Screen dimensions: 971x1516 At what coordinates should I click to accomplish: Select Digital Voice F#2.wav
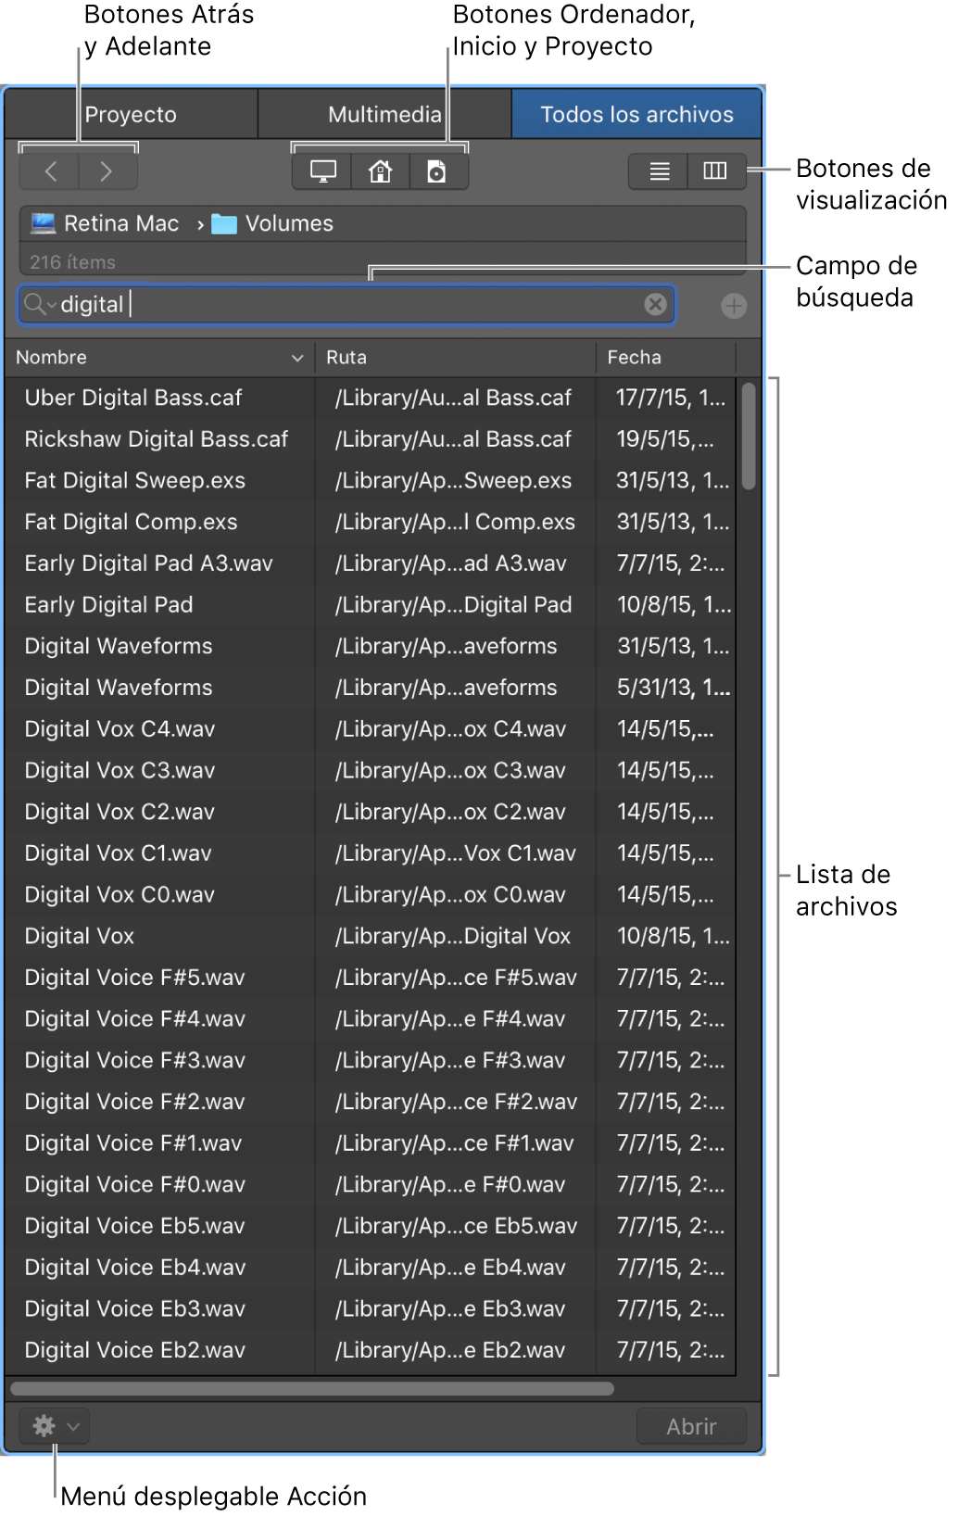pos(371,1102)
